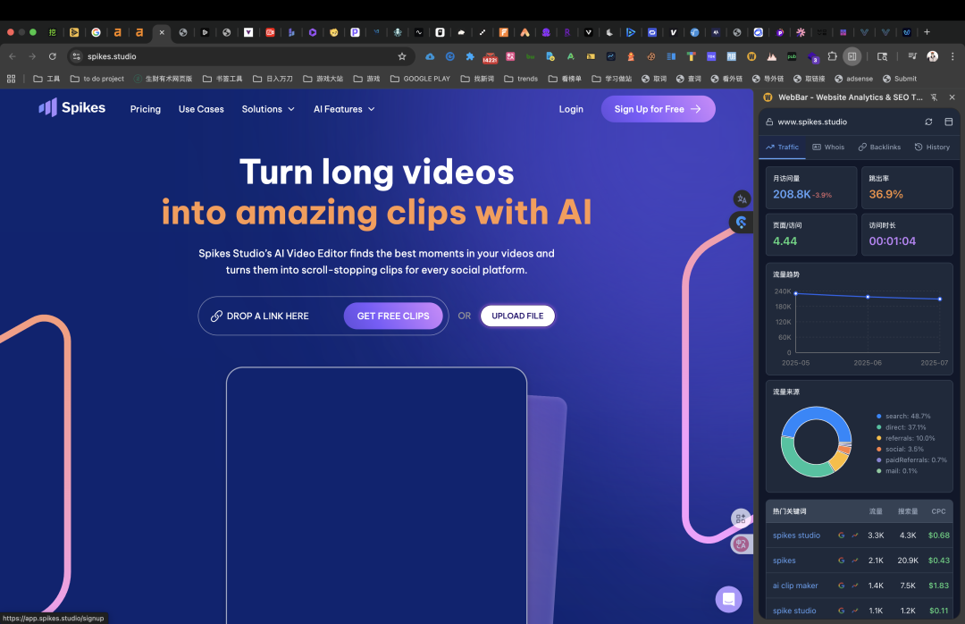Open the chat support bubble
965x624 pixels.
pos(729,599)
